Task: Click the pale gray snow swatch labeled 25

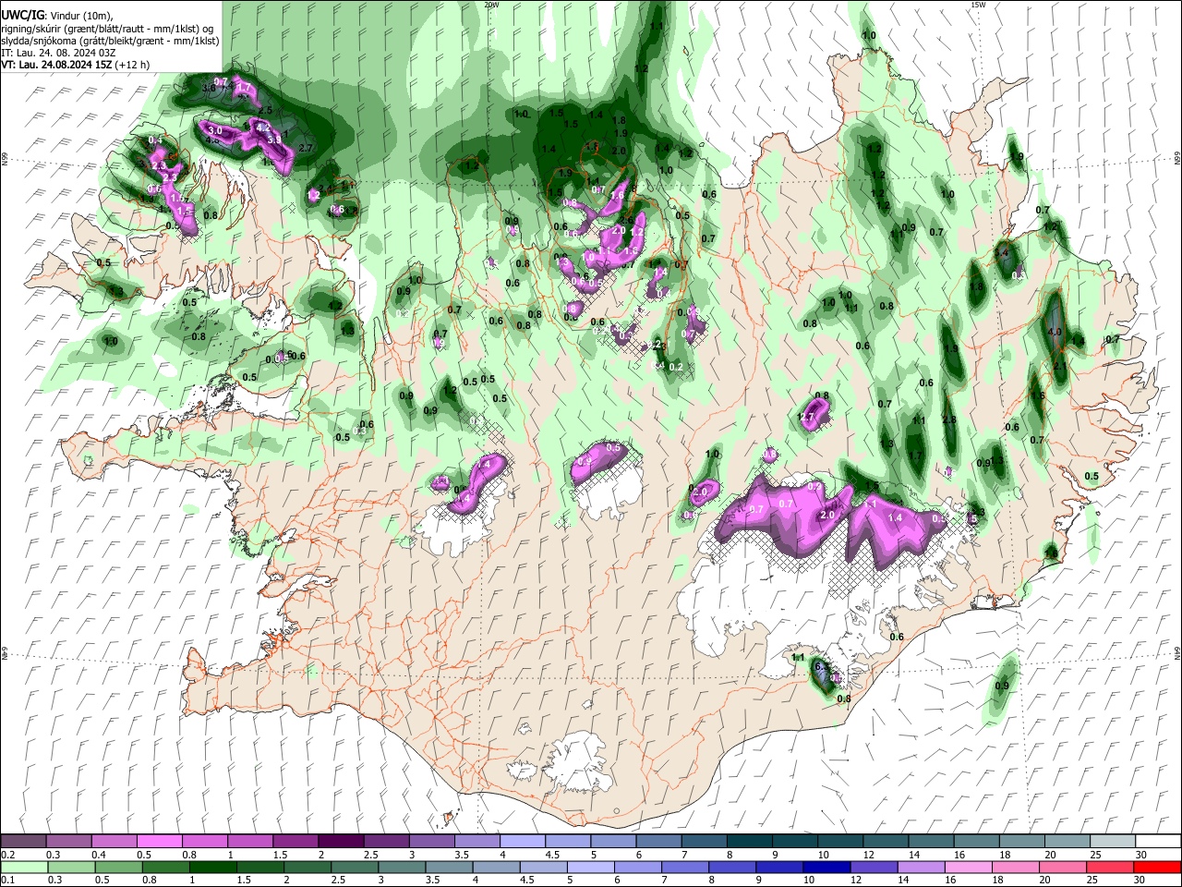Action: (x=1111, y=841)
